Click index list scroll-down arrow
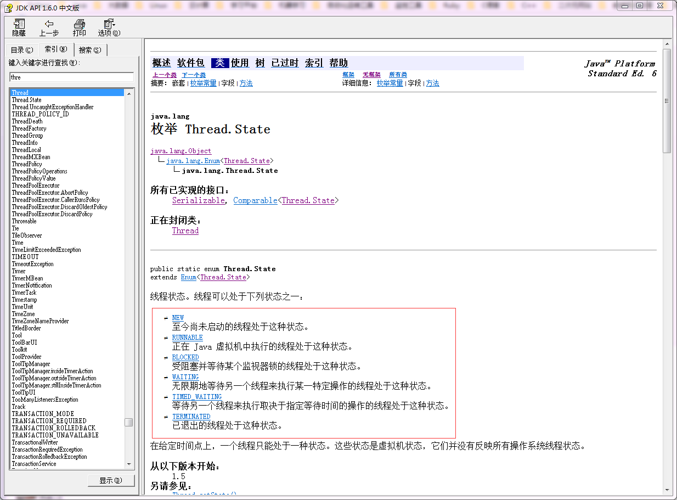The height and width of the screenshot is (500, 677). pyautogui.click(x=129, y=464)
